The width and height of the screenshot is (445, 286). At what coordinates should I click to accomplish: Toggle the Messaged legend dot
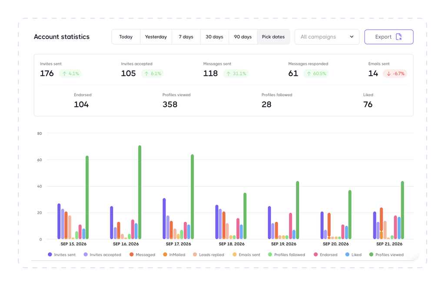tap(131, 255)
